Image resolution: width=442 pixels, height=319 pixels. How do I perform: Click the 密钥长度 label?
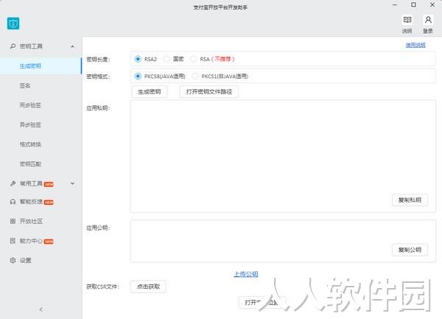click(x=98, y=60)
